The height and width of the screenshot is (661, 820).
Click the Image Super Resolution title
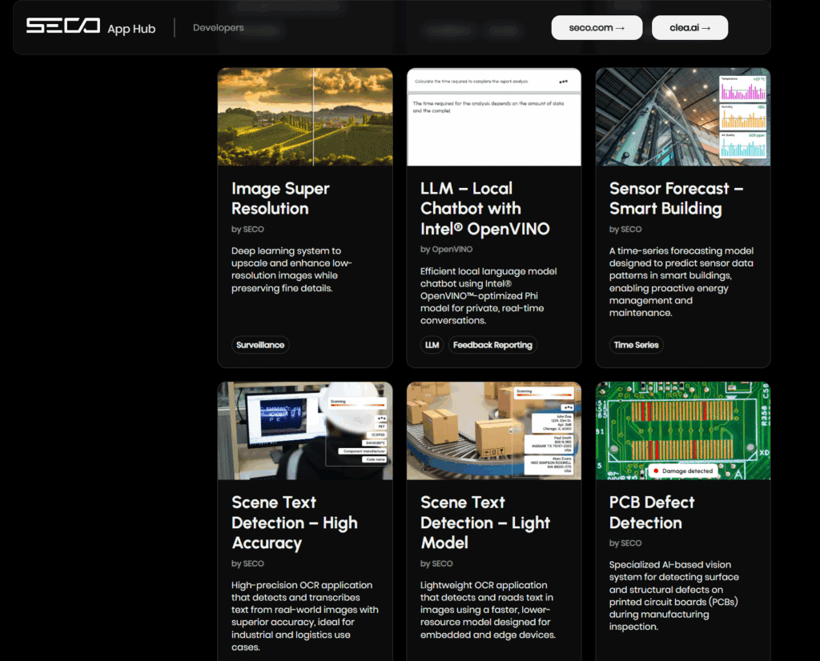(x=280, y=198)
